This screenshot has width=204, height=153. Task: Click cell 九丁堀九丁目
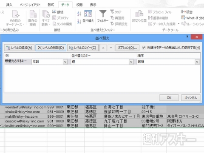pos(122,121)
